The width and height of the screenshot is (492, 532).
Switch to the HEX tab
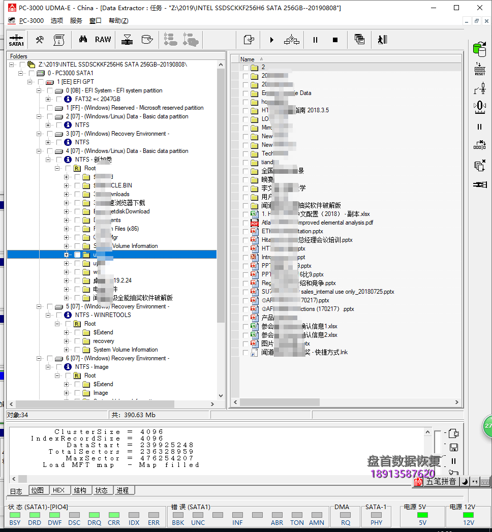click(x=58, y=490)
